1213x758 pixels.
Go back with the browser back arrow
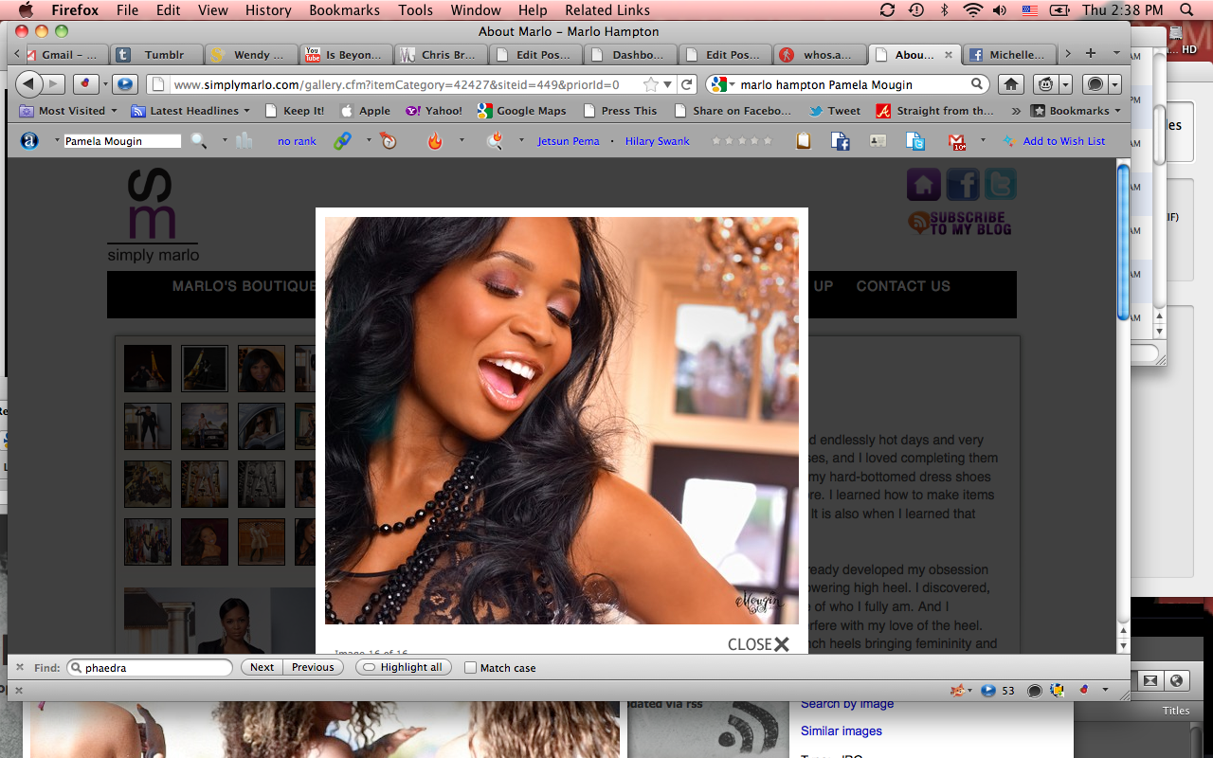tap(29, 84)
